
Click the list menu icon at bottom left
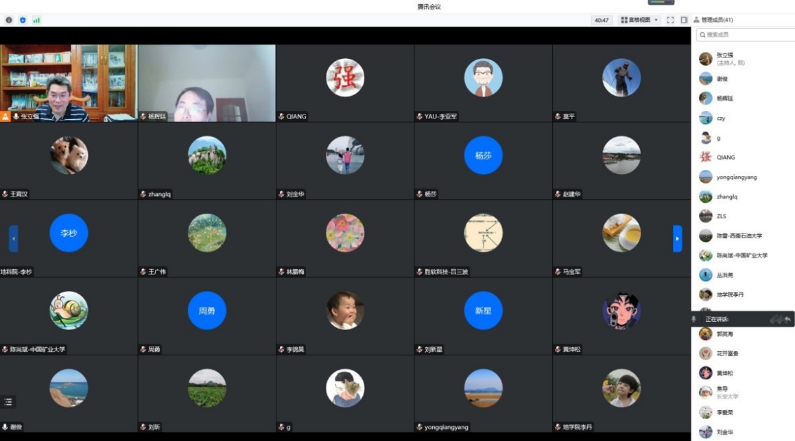coord(9,402)
